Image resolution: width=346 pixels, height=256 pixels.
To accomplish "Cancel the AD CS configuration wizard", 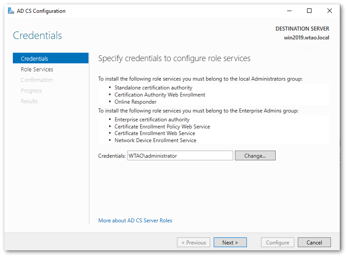I will (314, 243).
